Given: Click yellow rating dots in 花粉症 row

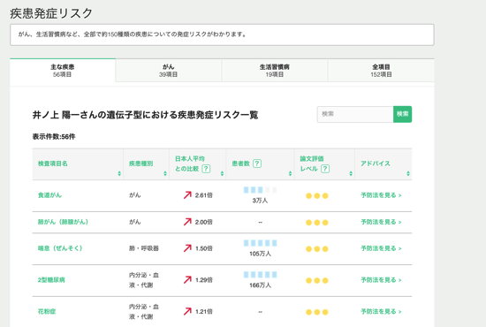Looking at the screenshot, I should (x=316, y=312).
